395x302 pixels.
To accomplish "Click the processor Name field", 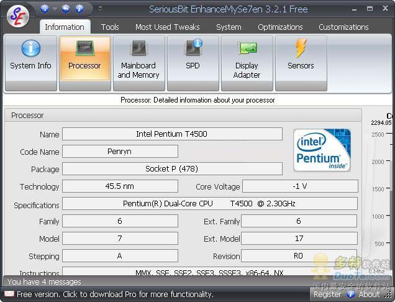I will (172, 134).
